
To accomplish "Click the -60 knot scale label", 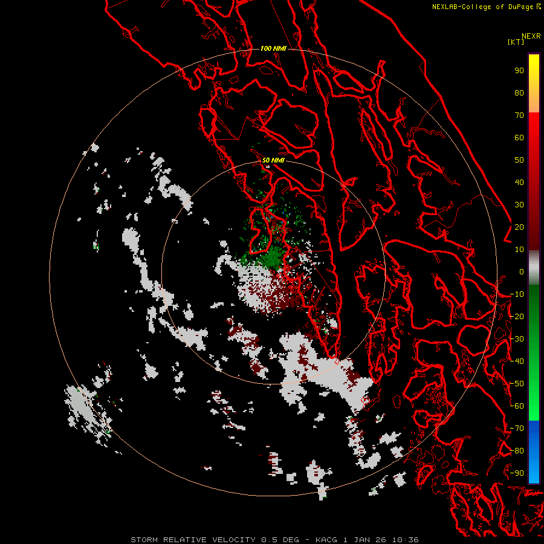I will click(517, 406).
